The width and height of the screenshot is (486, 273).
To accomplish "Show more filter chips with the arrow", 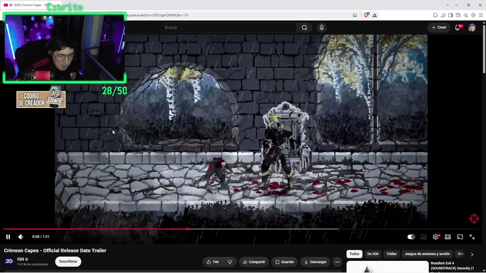I will (x=472, y=254).
